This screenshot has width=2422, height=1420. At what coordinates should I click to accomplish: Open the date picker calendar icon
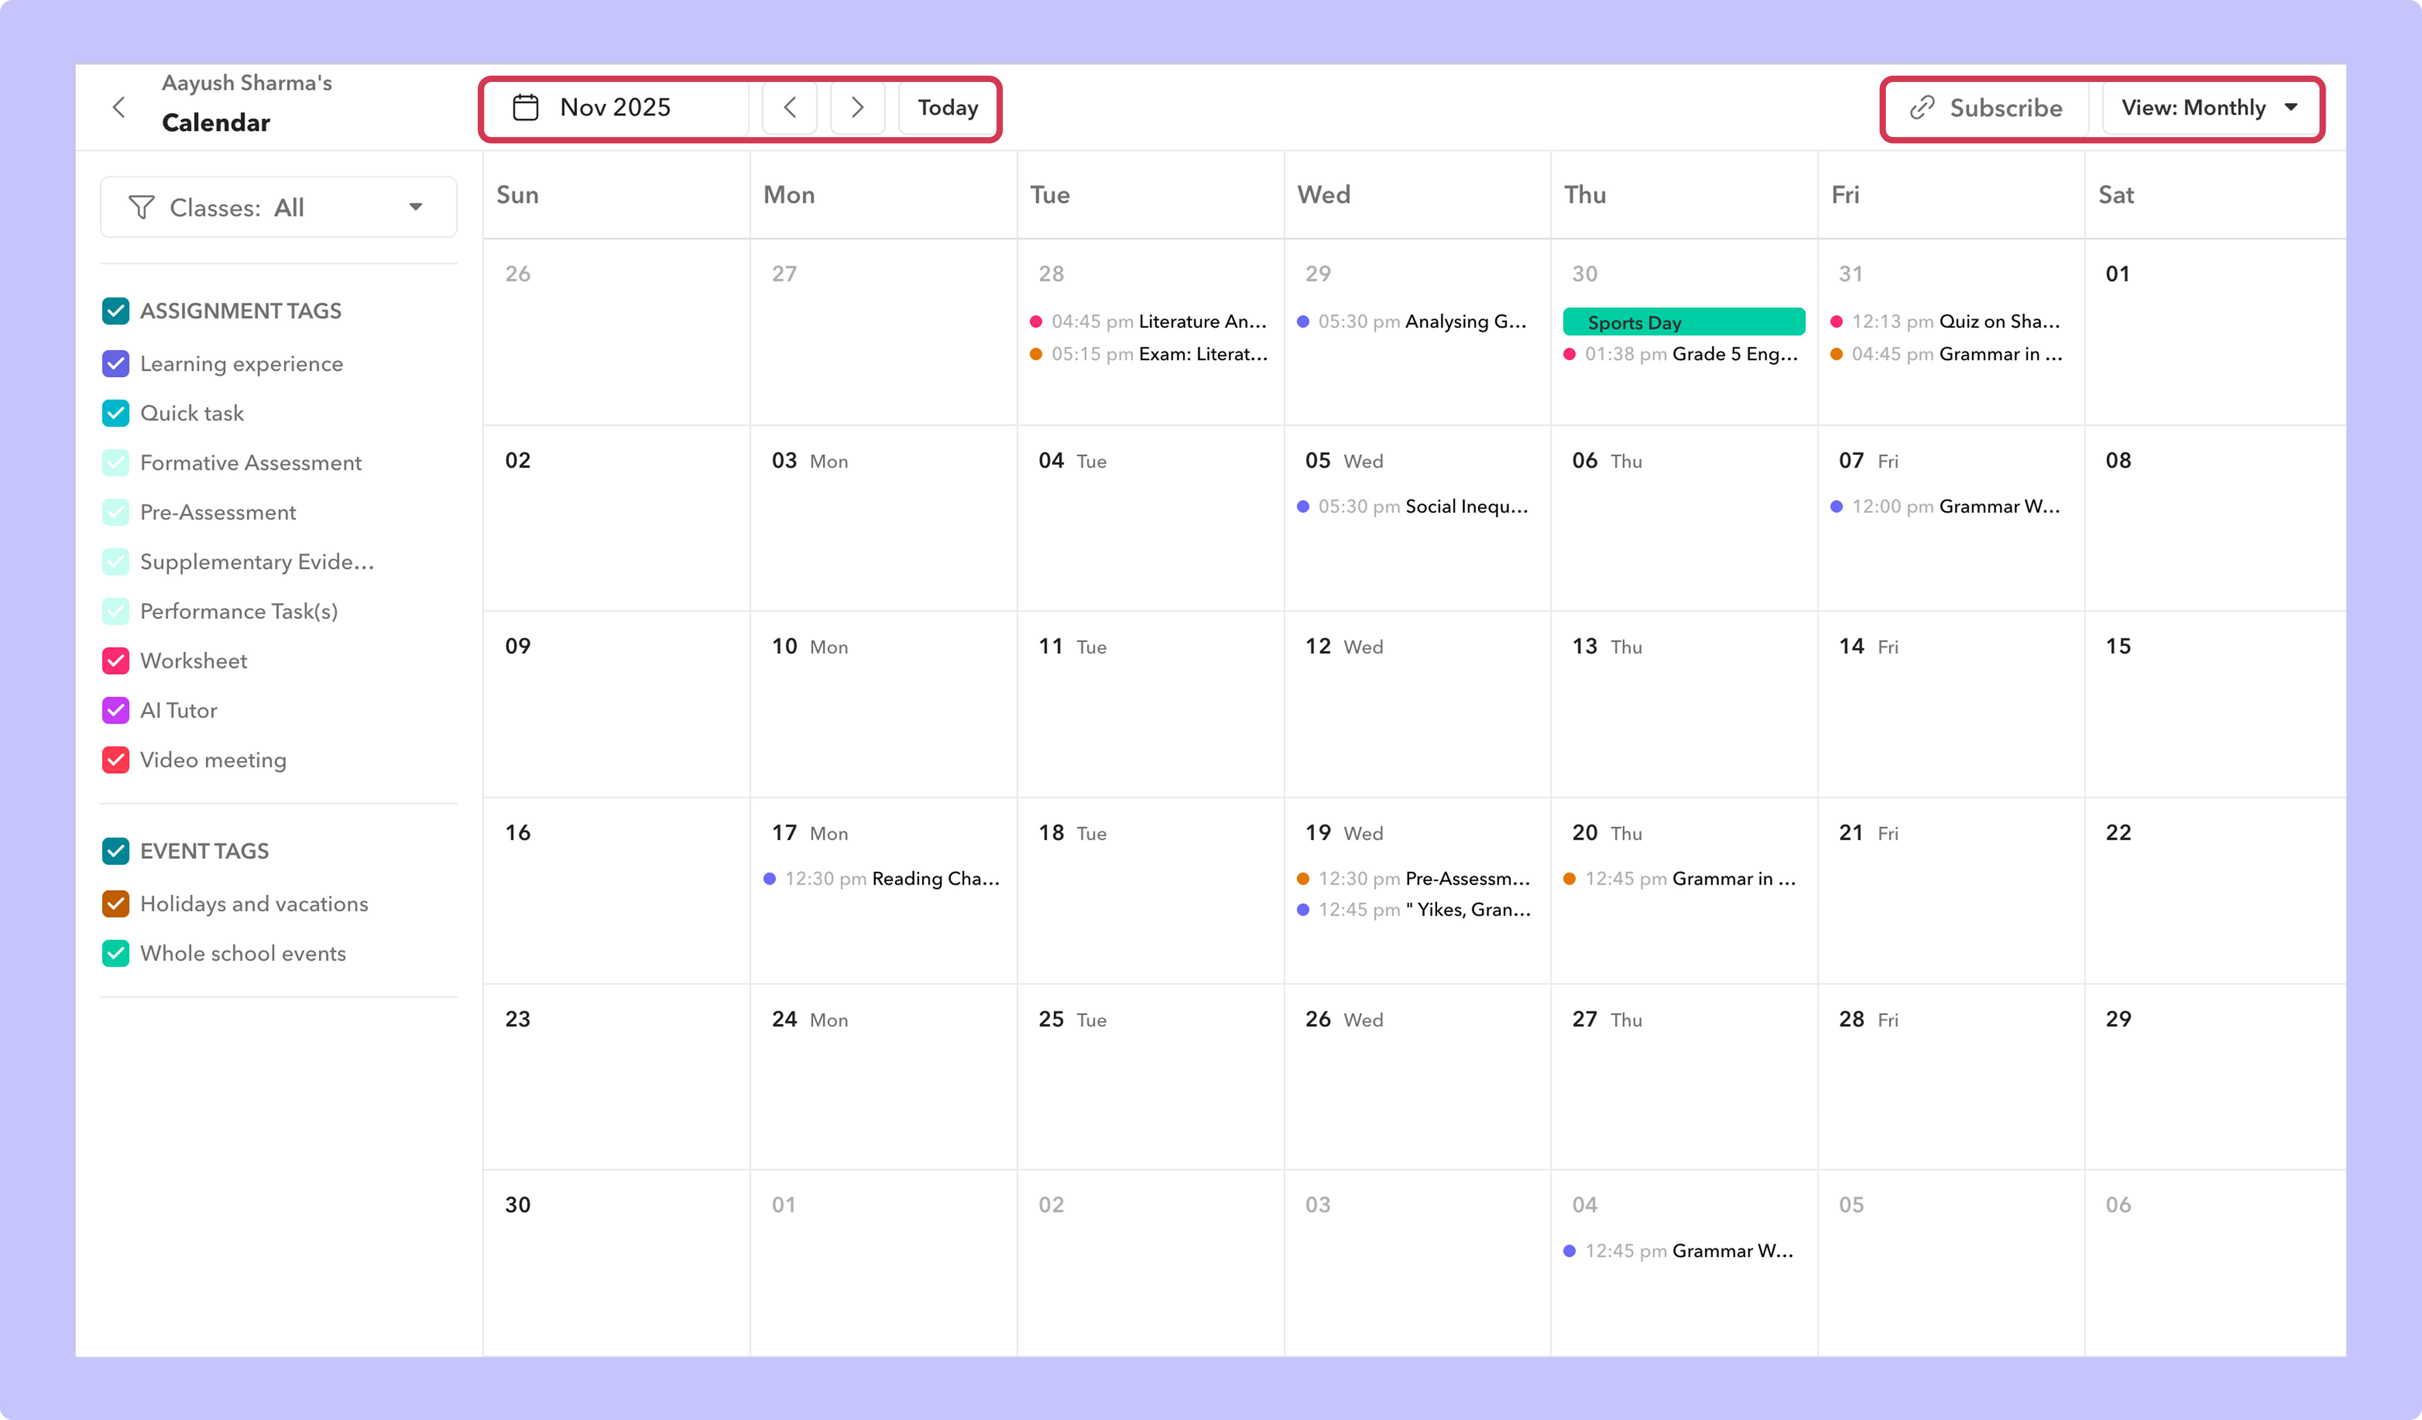point(526,108)
